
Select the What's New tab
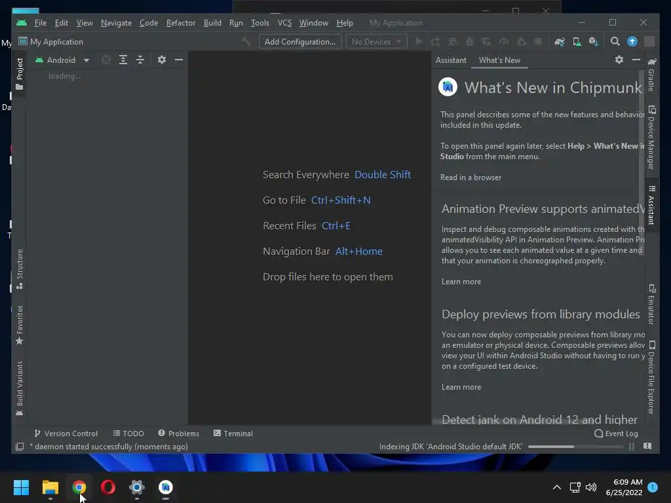(x=499, y=60)
